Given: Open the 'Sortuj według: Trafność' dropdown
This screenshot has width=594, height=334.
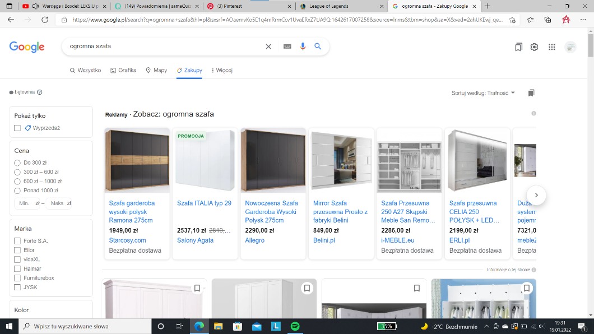Looking at the screenshot, I should pos(483,92).
